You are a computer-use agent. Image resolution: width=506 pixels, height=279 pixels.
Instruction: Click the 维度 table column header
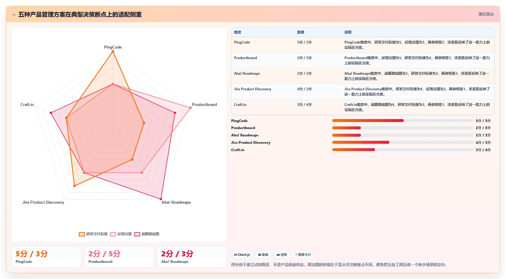[x=238, y=32]
